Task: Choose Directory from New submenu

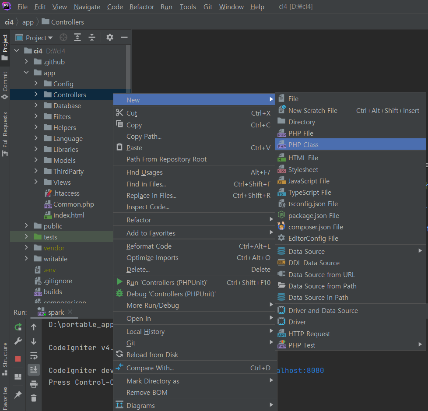Action: pyautogui.click(x=351, y=122)
